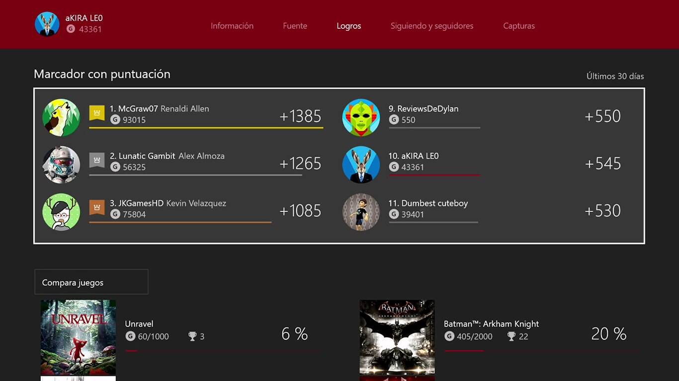The height and width of the screenshot is (381, 679).
Task: Click the gold crown badge for McGraw07
Action: coord(97,113)
